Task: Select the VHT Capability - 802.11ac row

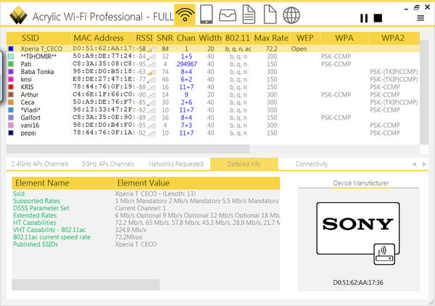Action: pyautogui.click(x=146, y=230)
